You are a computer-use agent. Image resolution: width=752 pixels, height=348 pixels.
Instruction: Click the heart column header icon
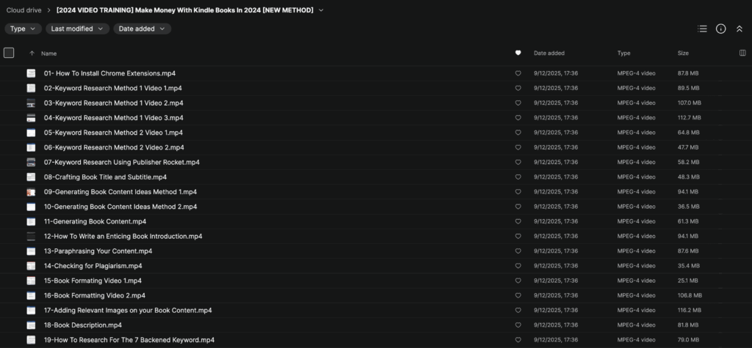click(x=518, y=53)
